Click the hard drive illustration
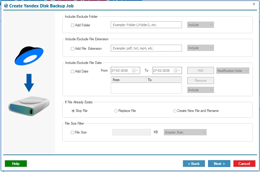Viewport: 260px width, 172px height. [29, 106]
